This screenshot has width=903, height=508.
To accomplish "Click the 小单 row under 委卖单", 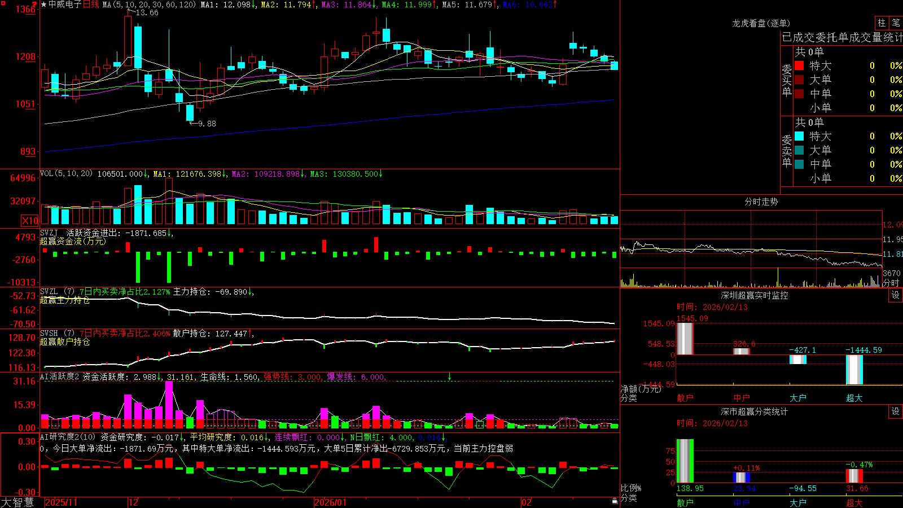I will pyautogui.click(x=848, y=178).
